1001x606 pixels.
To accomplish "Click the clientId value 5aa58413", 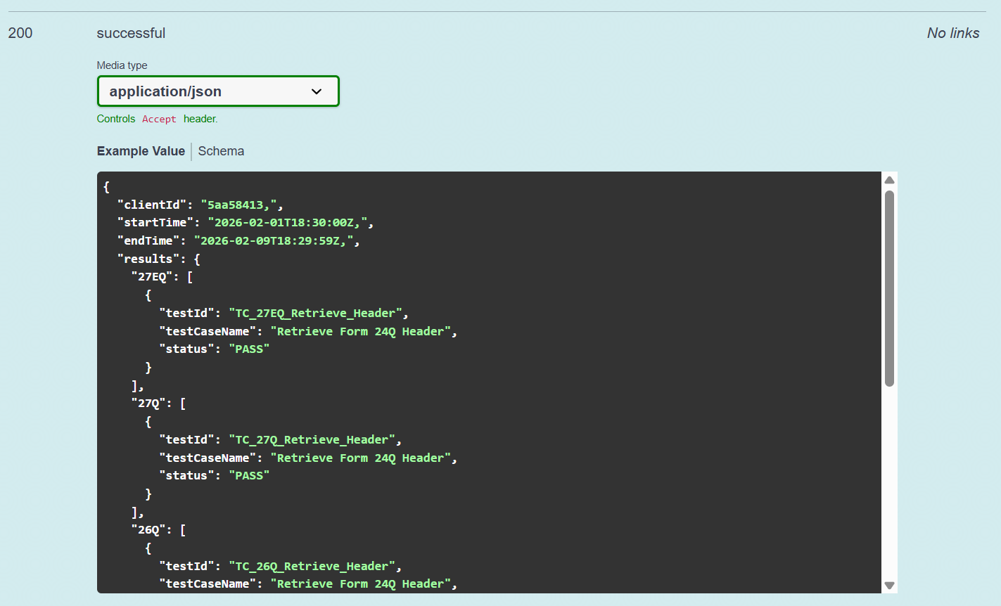I will [x=242, y=205].
